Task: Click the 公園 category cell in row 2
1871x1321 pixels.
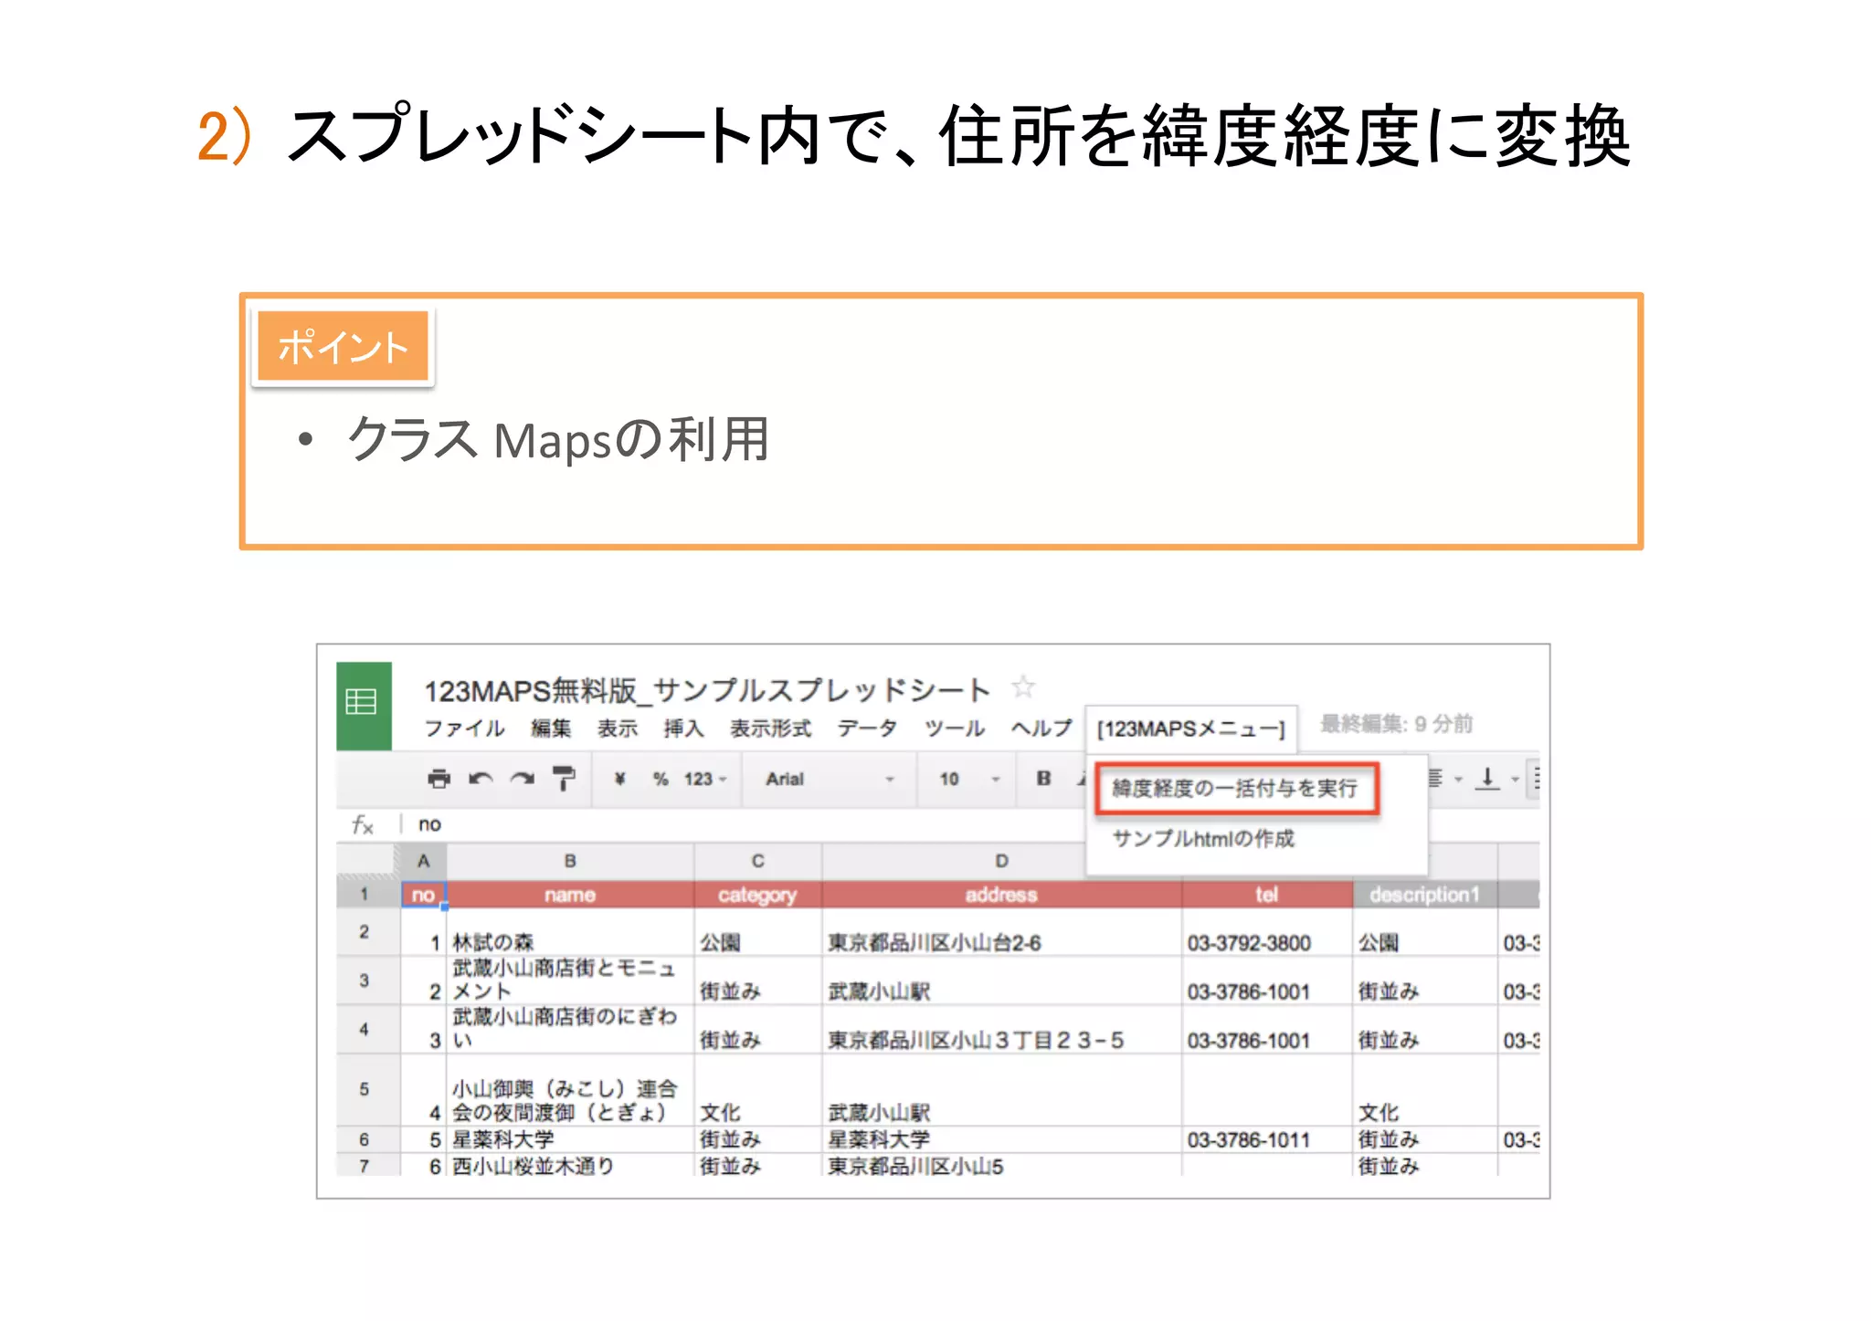Action: point(757,932)
